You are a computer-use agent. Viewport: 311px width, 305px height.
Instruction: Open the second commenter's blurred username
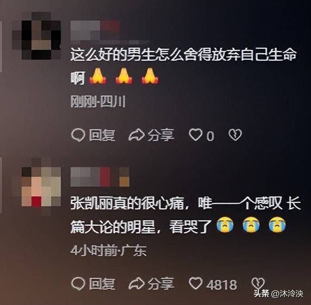[x=100, y=177]
